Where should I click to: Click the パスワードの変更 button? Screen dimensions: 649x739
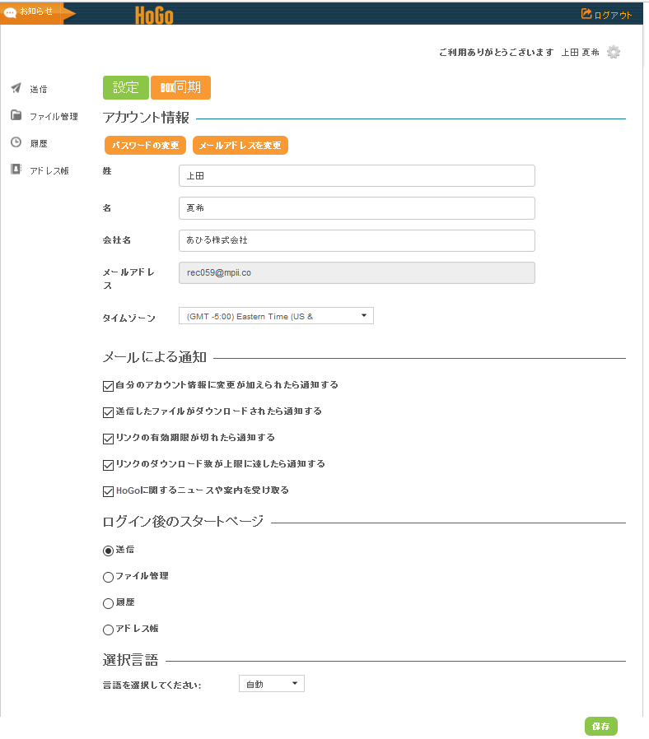(145, 146)
